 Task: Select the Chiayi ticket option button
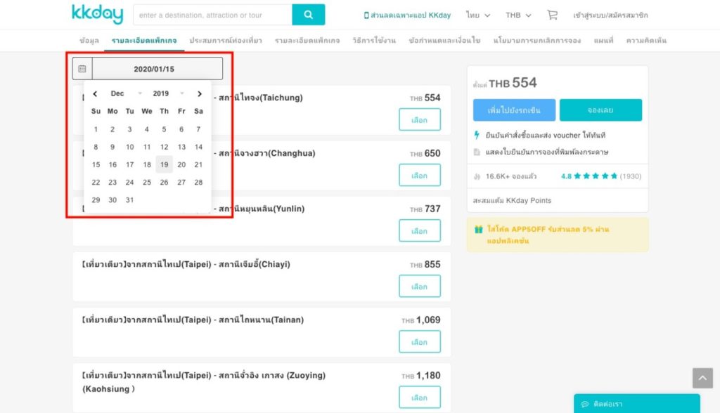pos(419,287)
